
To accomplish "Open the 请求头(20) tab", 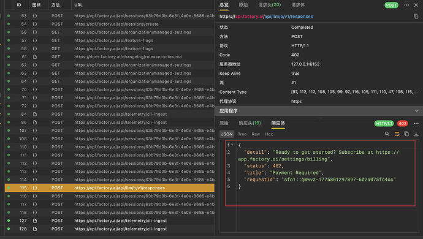I will 270,4.
